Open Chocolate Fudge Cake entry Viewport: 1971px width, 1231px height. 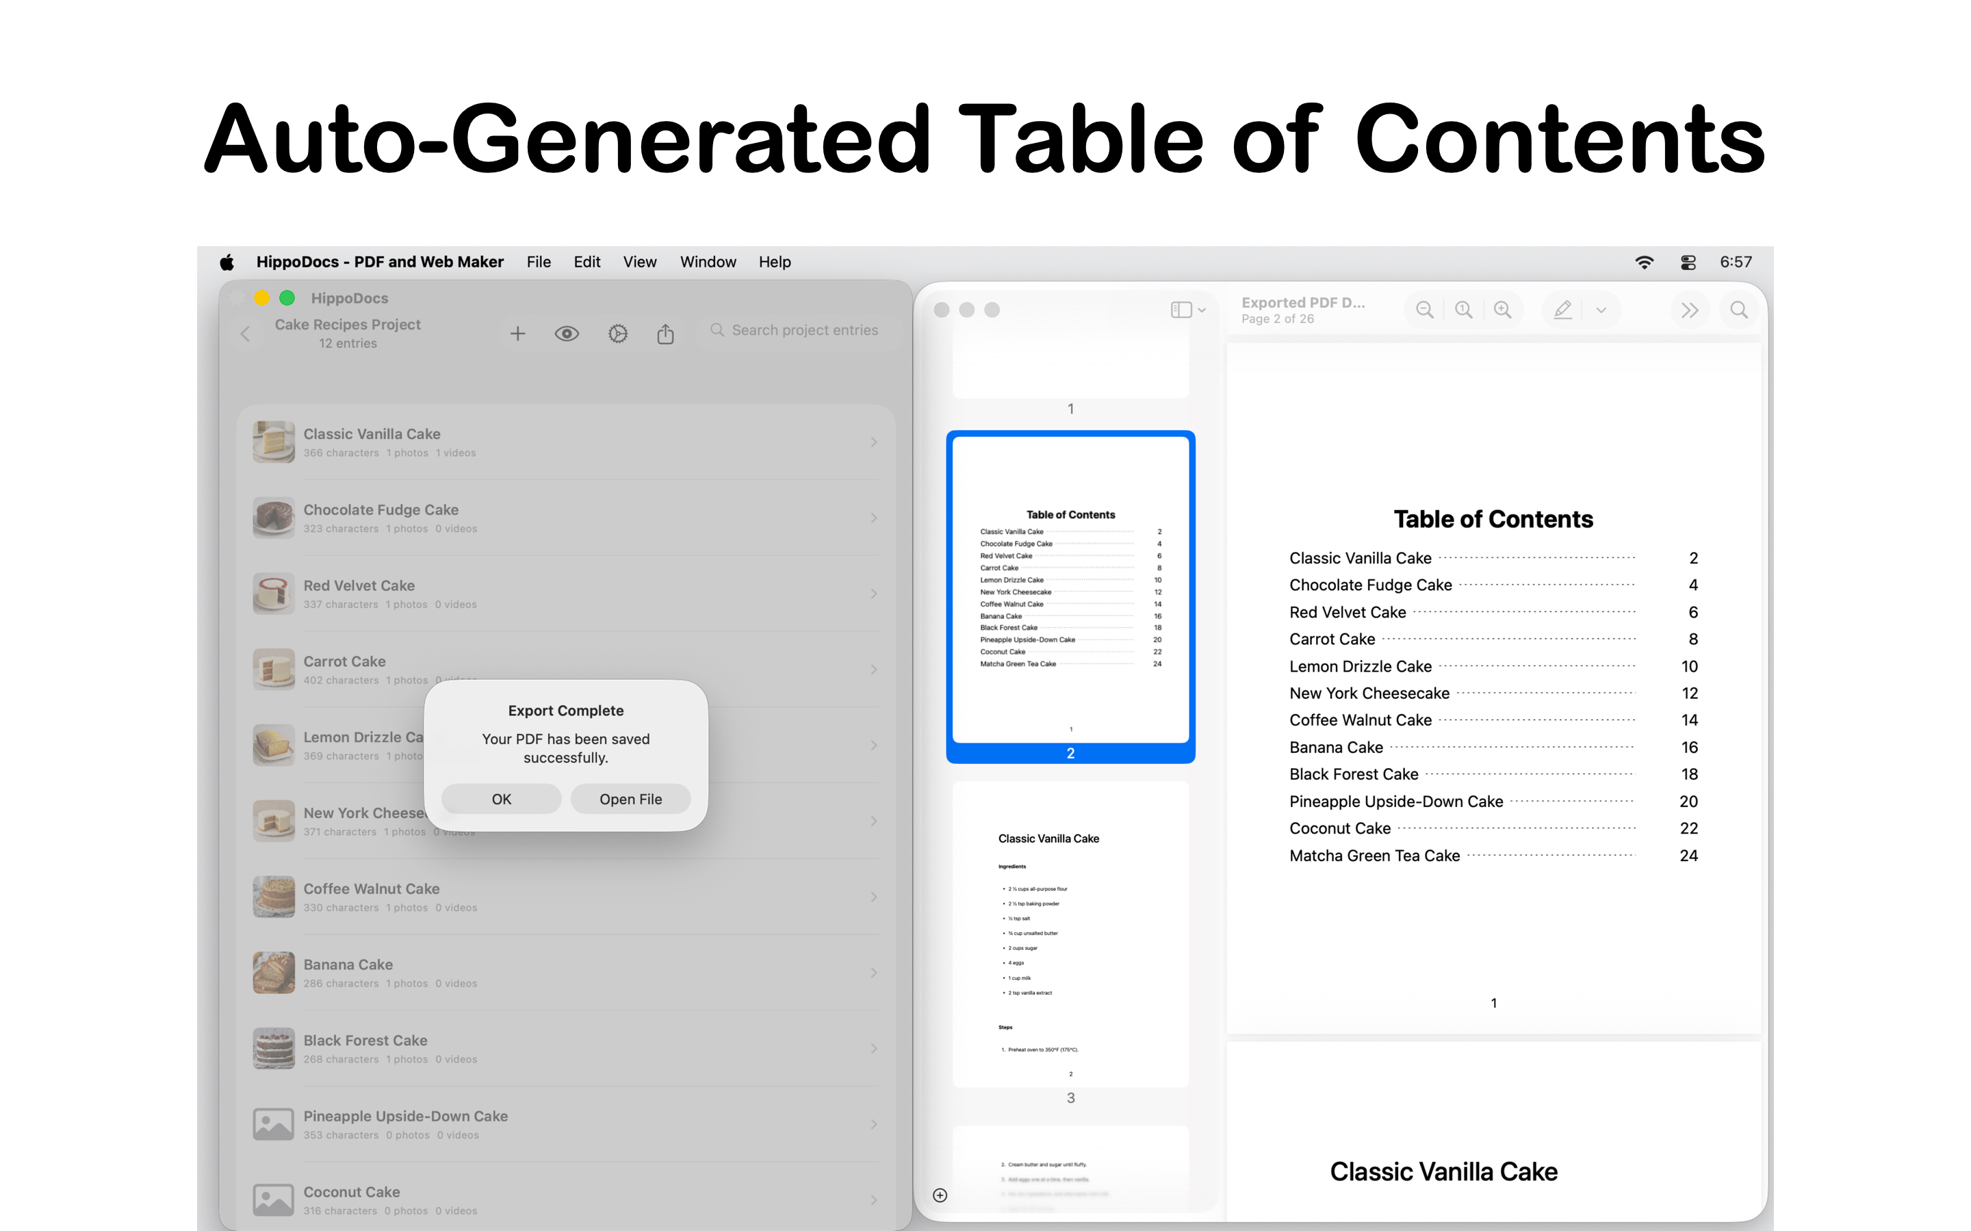click(x=565, y=518)
